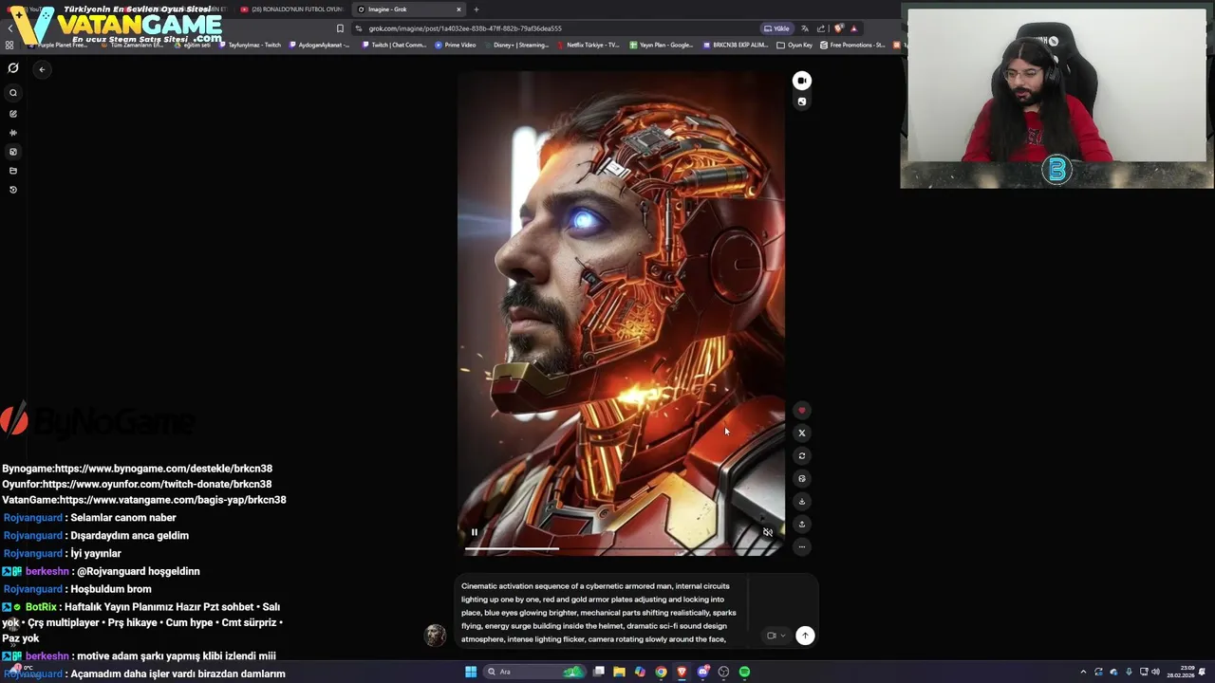Image resolution: width=1215 pixels, height=683 pixels.
Task: Switch to the RONALDO'NUN FUTBOL OYUNU tab
Action: point(292,9)
